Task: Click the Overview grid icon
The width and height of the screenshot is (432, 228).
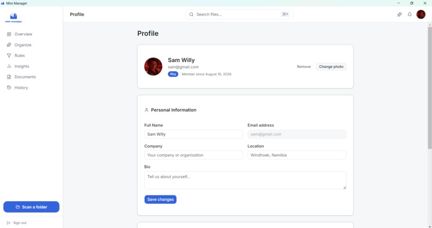Action: 9,34
